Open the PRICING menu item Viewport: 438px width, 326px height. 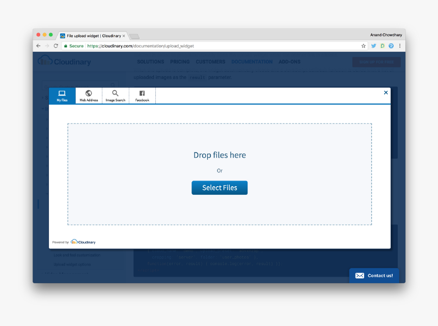tap(180, 62)
